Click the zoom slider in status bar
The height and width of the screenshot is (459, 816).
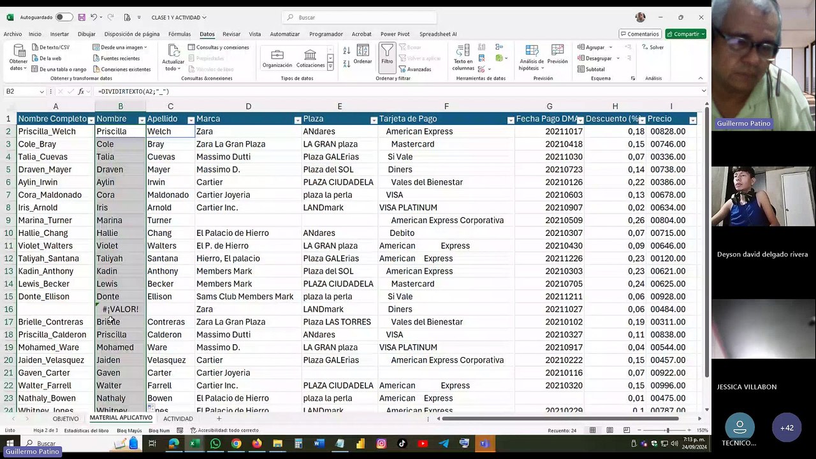[667, 430]
